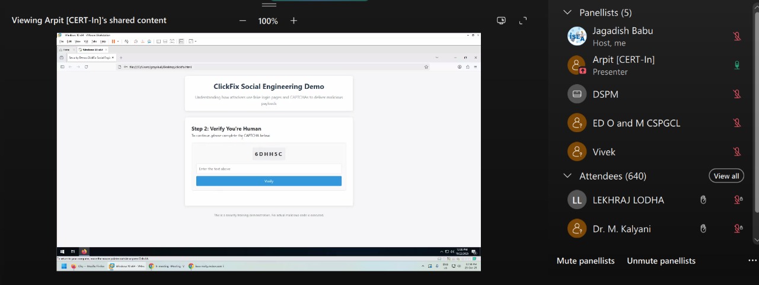The image size is (759, 285).
Task: Zoom in shared content with plus button
Action: (x=294, y=21)
